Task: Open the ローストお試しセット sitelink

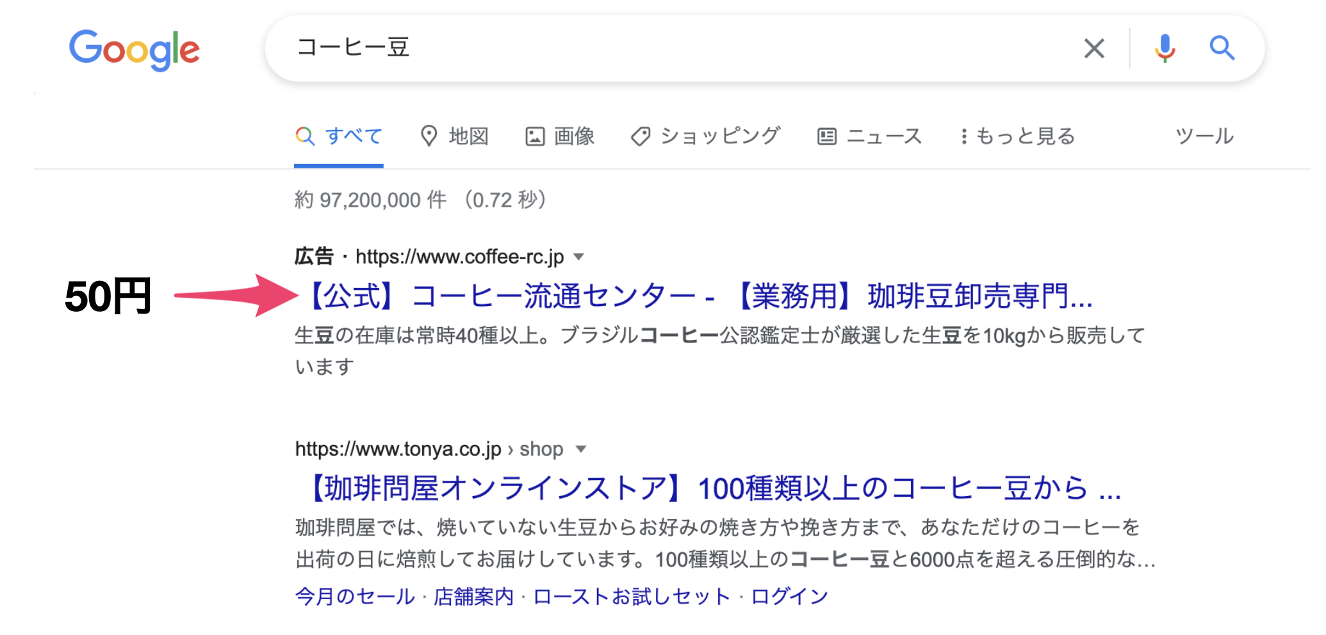Action: tap(632, 597)
